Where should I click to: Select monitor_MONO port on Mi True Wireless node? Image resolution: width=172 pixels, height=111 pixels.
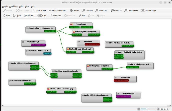128,46
